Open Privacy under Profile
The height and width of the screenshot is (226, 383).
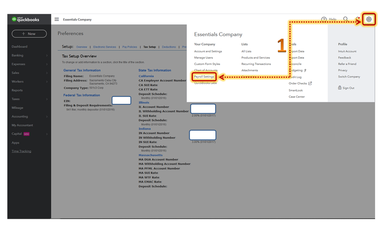tap(343, 70)
